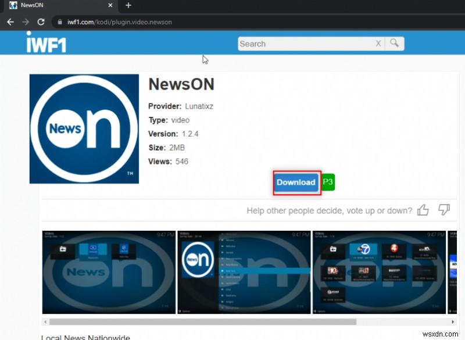The image size is (465, 340).
Task: Click the NewsON page heading
Action: 181,84
